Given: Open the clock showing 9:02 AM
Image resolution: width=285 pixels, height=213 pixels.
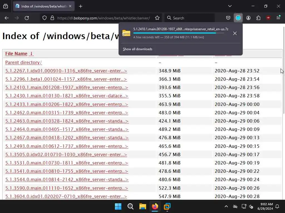Looking at the screenshot, I should (265, 206).
